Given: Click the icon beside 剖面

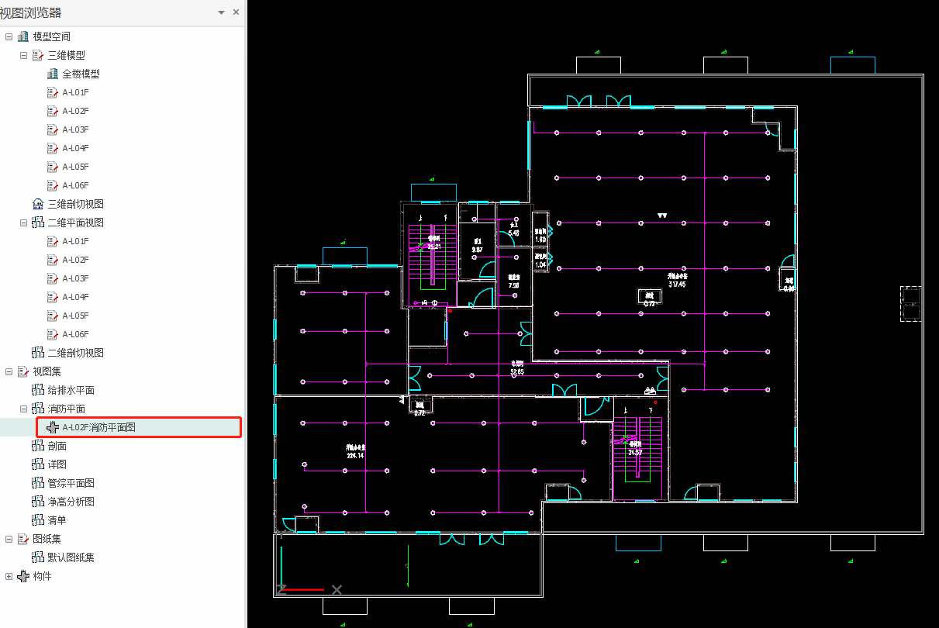Looking at the screenshot, I should click(38, 446).
